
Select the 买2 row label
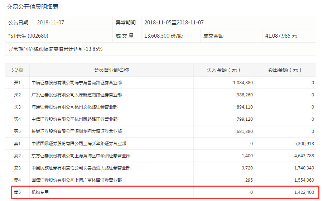coord(17,95)
